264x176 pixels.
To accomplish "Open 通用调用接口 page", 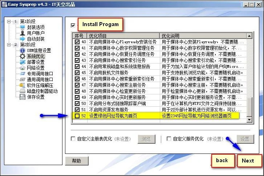I will tap(40, 79).
